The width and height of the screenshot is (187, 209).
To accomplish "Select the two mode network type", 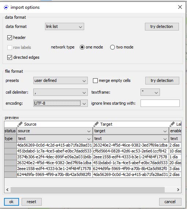I will (112, 47).
